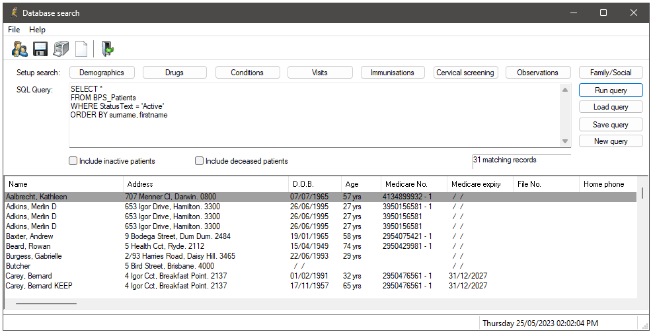Sort by the Age column header

click(x=361, y=184)
